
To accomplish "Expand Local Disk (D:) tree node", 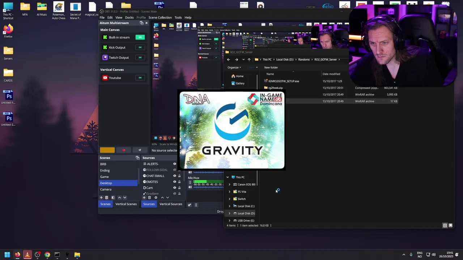I will (x=229, y=213).
